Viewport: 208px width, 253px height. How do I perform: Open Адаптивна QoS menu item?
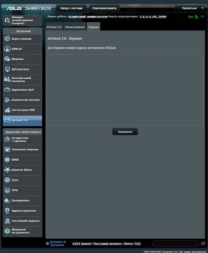tap(22, 90)
